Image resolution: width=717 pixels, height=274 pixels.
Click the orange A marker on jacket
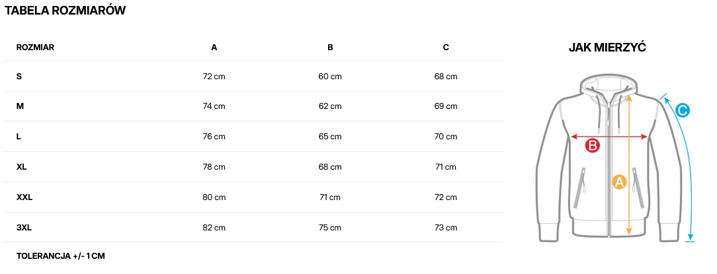618,181
